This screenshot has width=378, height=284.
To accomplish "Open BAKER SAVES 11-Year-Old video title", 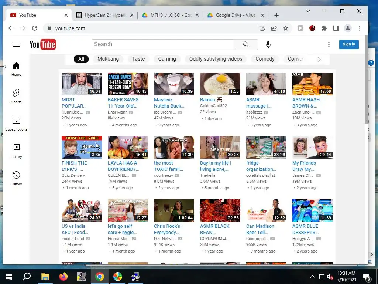I will [x=123, y=103].
